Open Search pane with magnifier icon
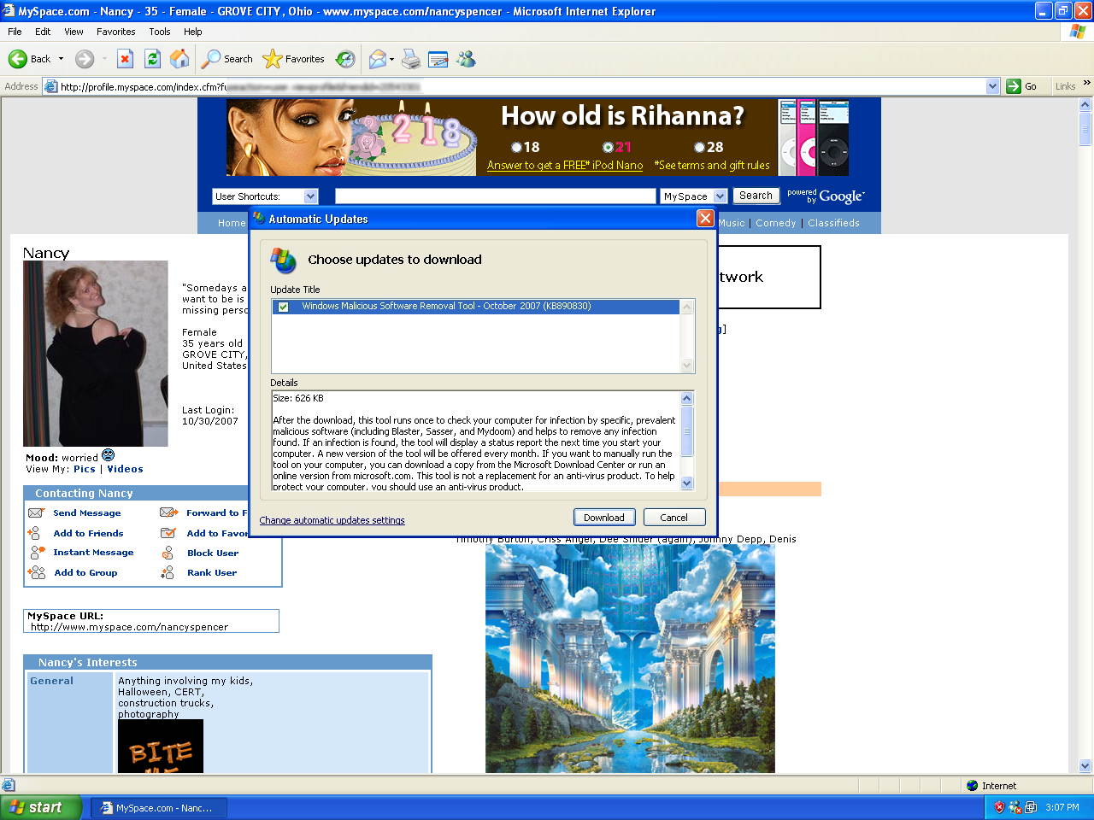This screenshot has height=820, width=1094. [x=211, y=59]
